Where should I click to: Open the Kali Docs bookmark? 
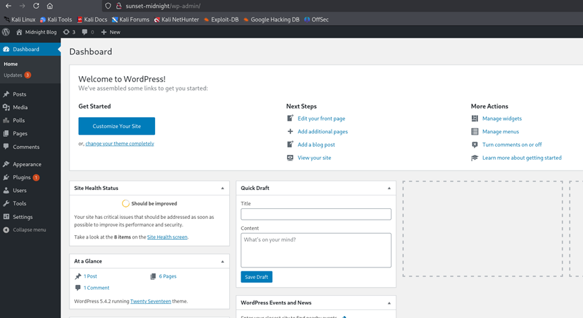92,20
